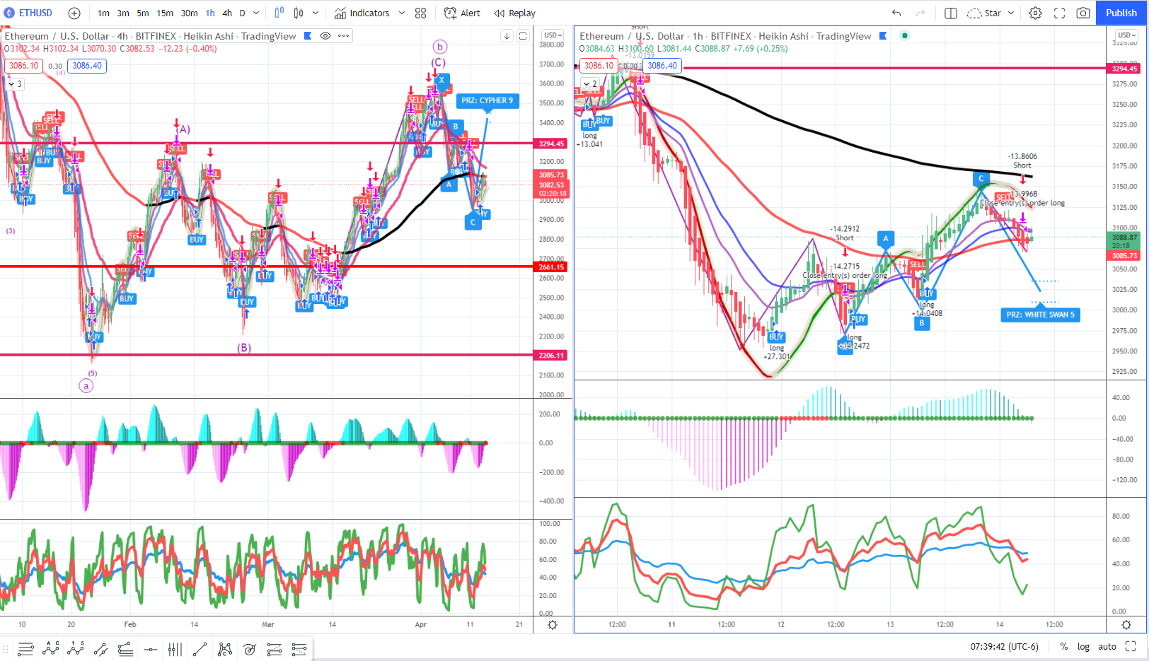Image resolution: width=1149 pixels, height=661 pixels.
Task: Open the three-dots More menu in 4h legend
Action: tap(343, 36)
